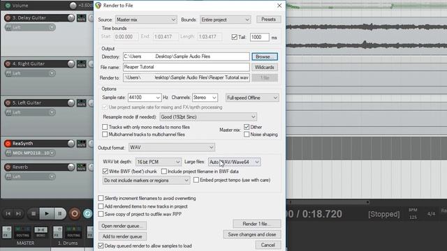
Task: Click Render 1 file... button
Action: [x=257, y=224]
